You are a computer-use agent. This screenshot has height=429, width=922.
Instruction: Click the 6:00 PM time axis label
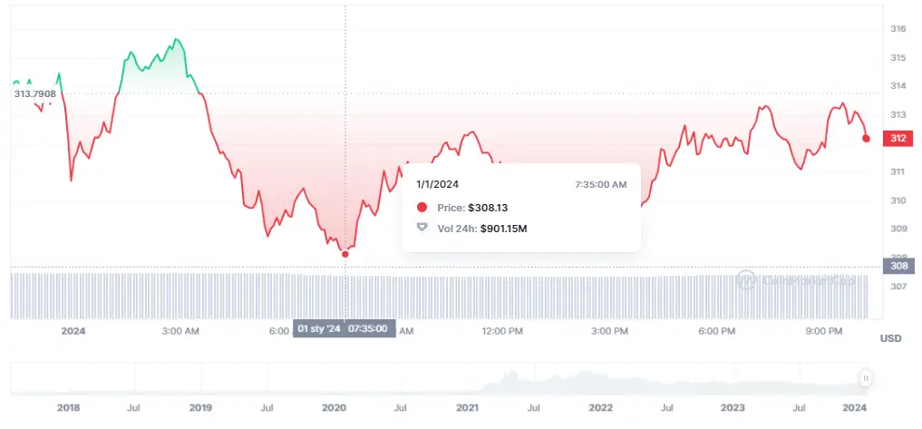[x=716, y=331]
